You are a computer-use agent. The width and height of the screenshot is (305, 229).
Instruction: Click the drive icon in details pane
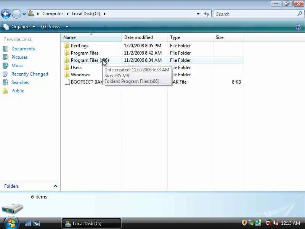coord(13,208)
